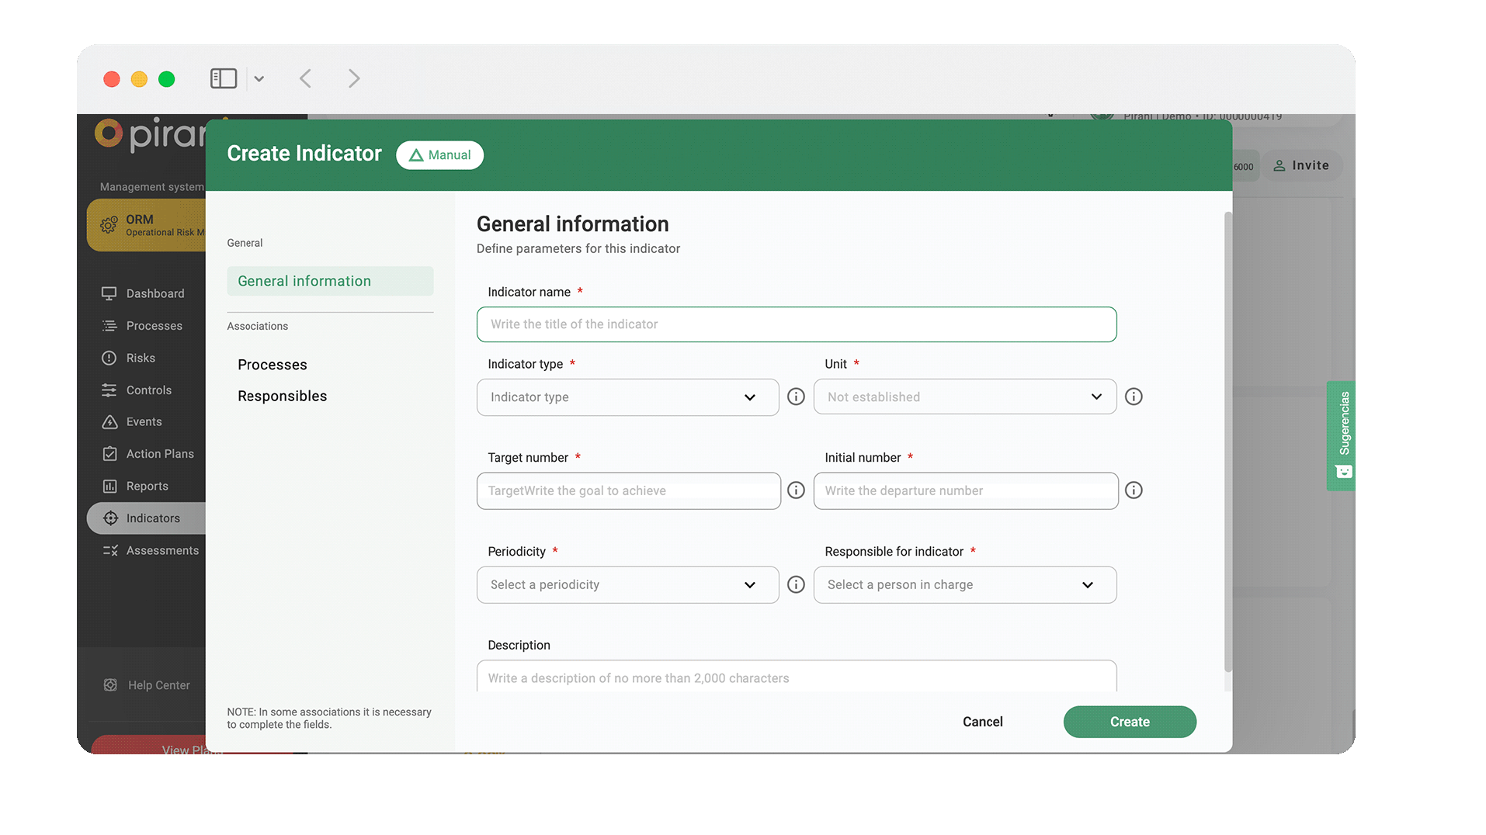Click the ORM Operational Risk module icon
1486x835 pixels.
(109, 225)
